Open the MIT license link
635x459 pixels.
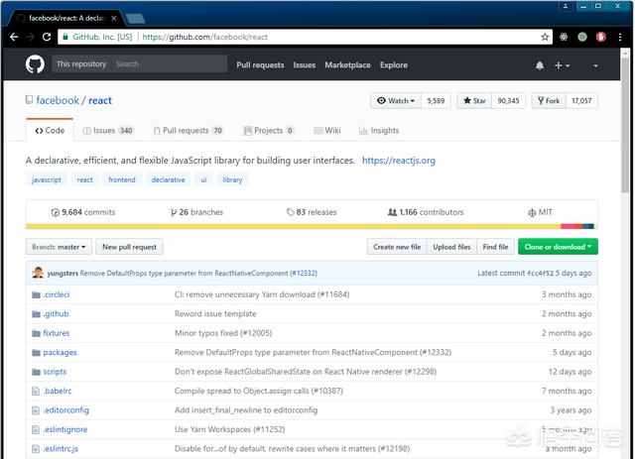(540, 212)
